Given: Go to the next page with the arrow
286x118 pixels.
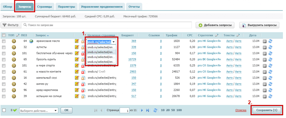Looking at the screenshot, I should [x=142, y=110].
